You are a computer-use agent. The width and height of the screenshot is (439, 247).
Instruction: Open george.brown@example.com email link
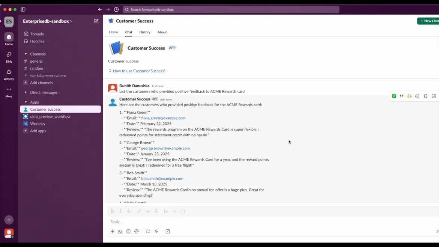click(x=165, y=148)
